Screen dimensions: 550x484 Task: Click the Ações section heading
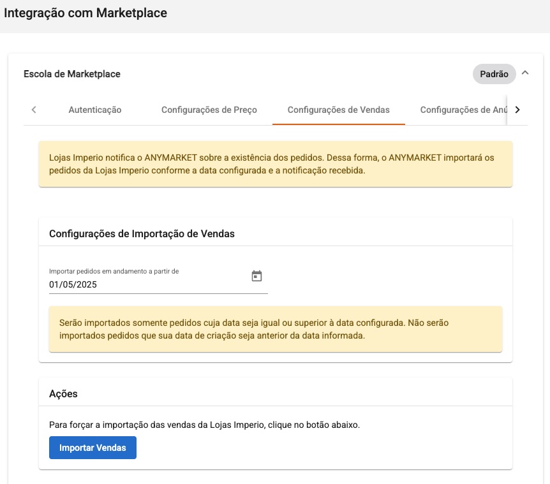pyautogui.click(x=63, y=393)
